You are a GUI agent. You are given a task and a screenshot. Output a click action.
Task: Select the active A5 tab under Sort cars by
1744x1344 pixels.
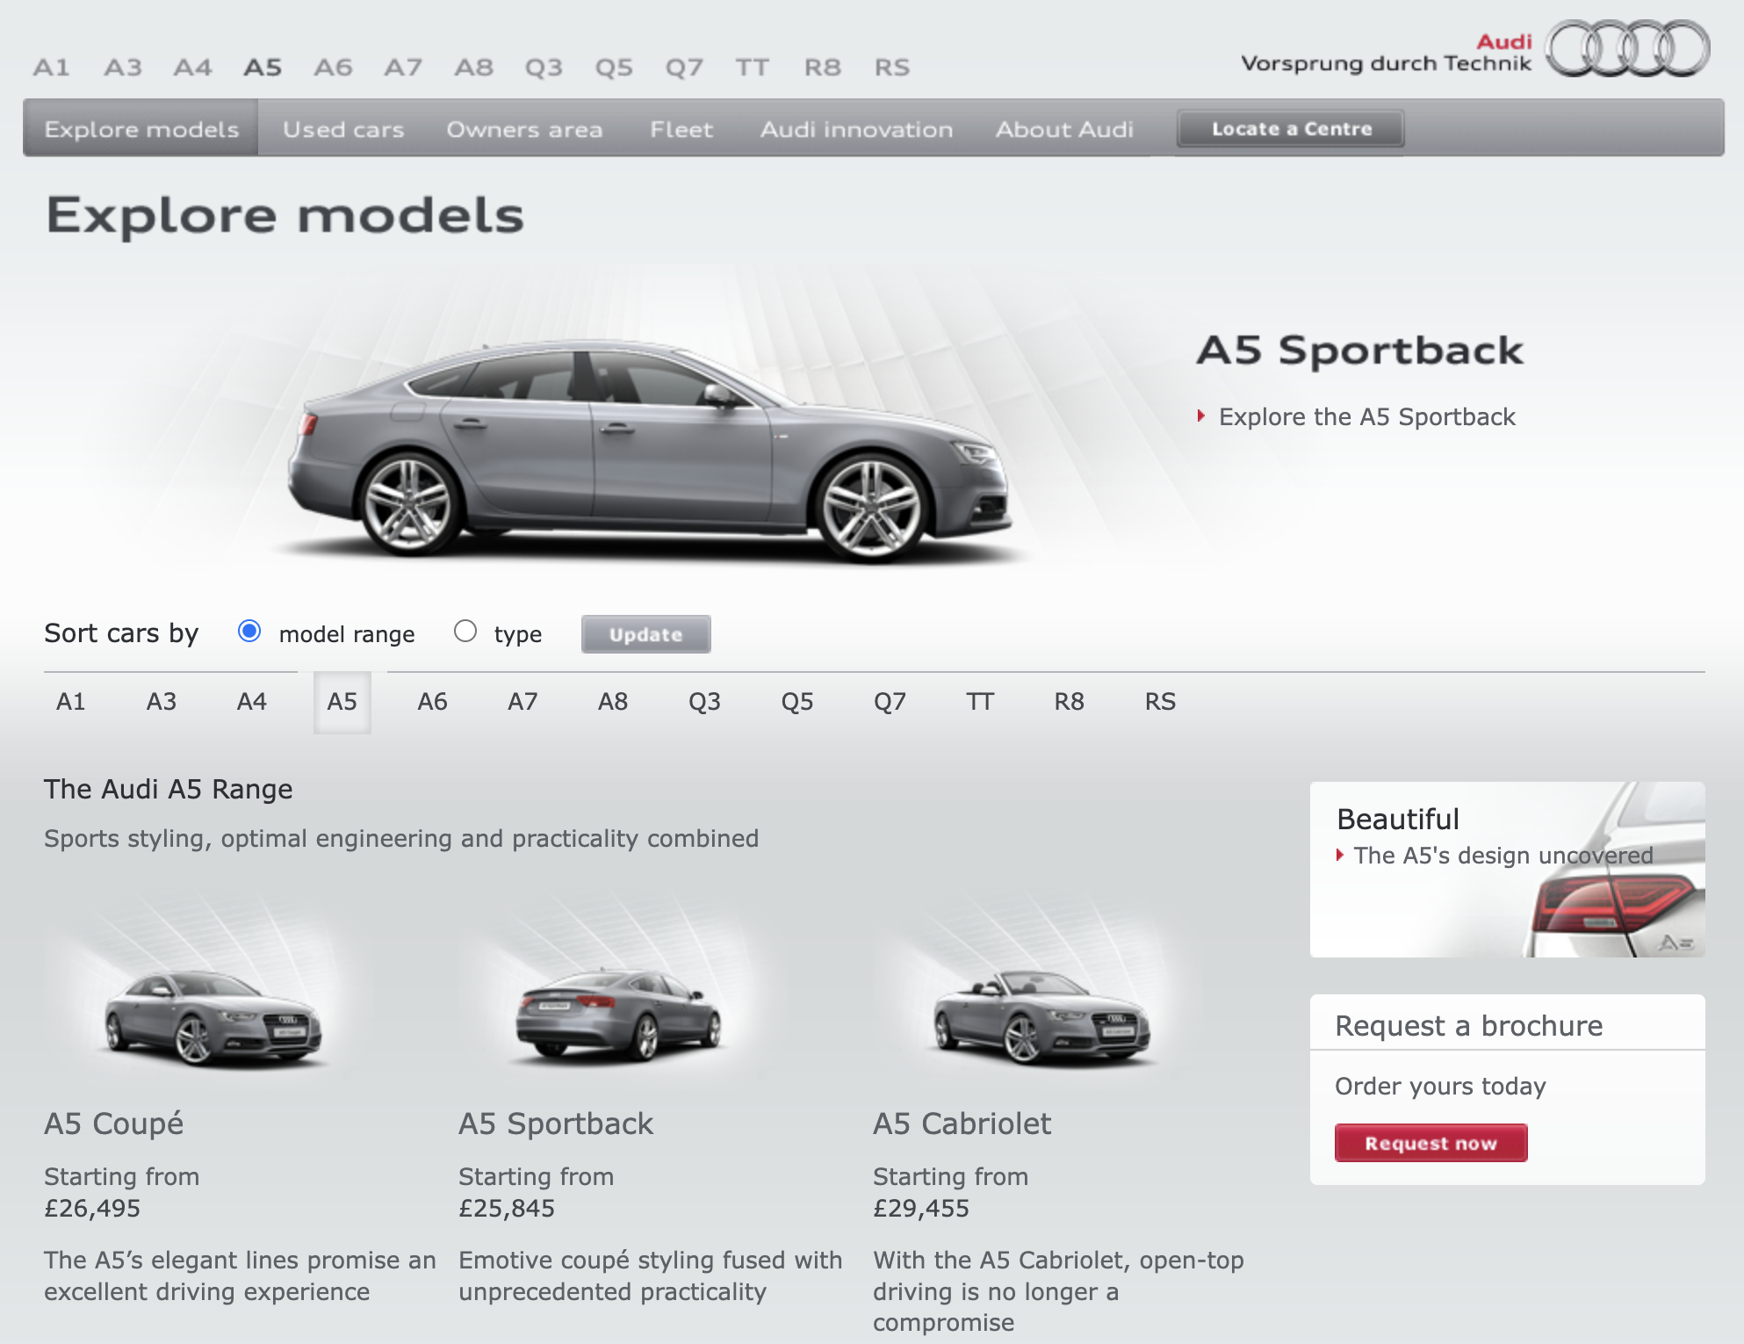(342, 701)
